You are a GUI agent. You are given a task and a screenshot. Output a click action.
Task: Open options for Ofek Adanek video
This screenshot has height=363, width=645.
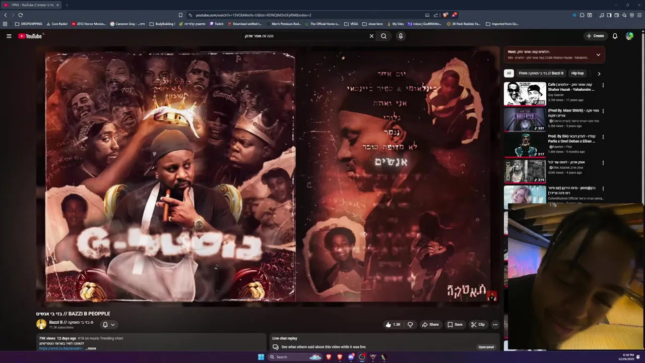click(603, 163)
